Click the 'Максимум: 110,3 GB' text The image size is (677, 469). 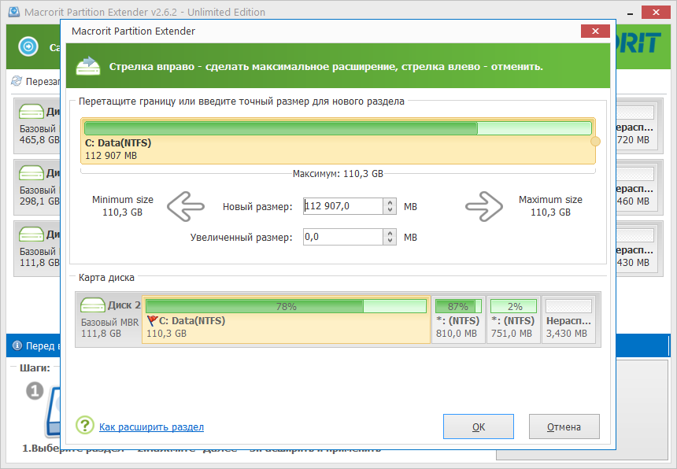tap(338, 174)
